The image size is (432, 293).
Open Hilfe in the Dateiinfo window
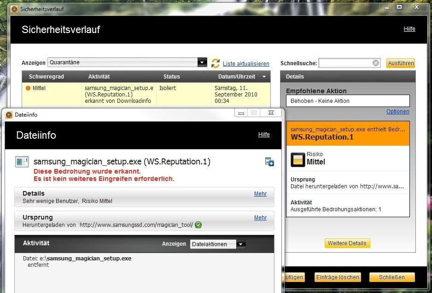(x=264, y=134)
